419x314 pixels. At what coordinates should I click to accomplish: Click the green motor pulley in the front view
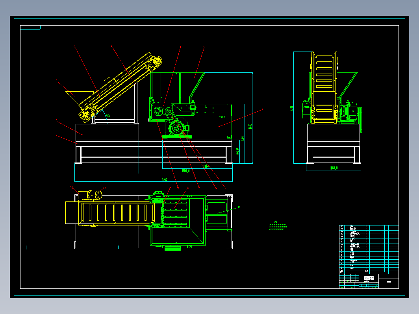point(176,128)
